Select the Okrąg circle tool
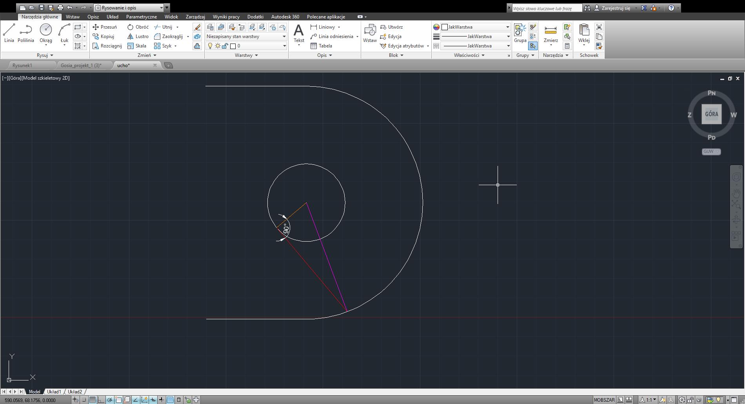Viewport: 745px width, 404px height. click(46, 33)
